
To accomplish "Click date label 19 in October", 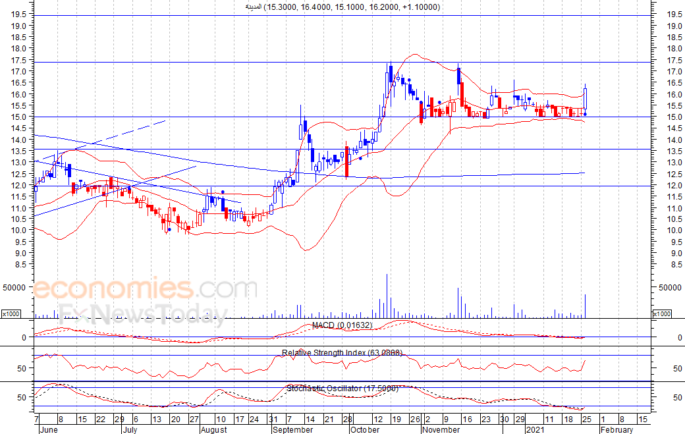I will (397, 420).
